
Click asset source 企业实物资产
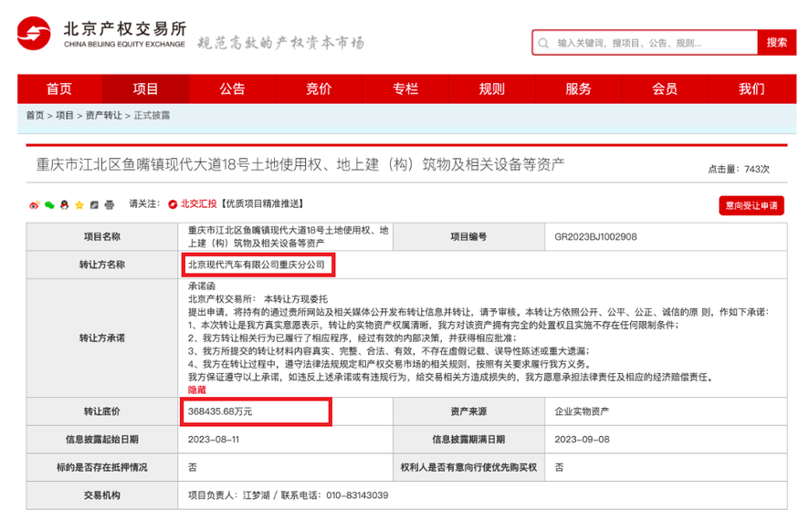(582, 411)
